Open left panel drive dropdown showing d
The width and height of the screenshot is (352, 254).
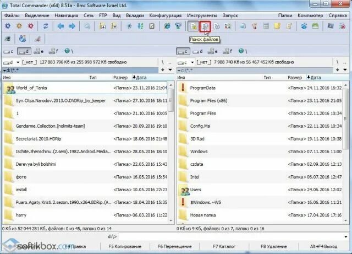(11, 62)
